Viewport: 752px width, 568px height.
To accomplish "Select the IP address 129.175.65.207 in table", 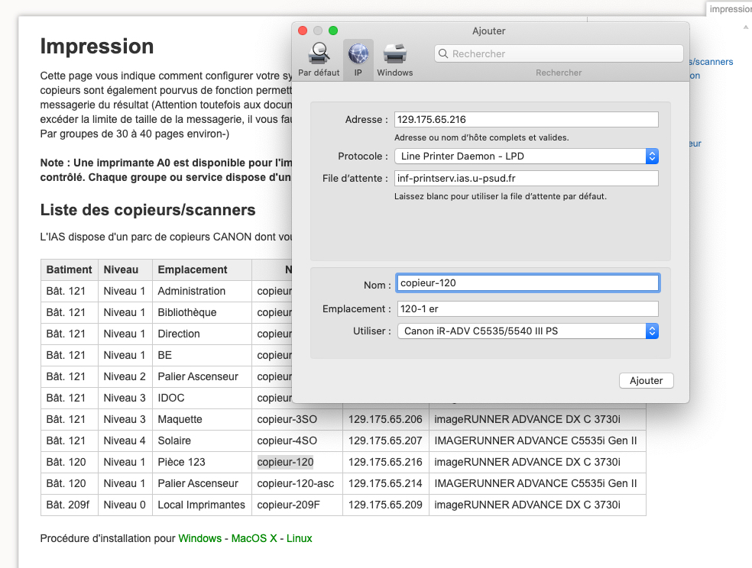I will pos(385,441).
